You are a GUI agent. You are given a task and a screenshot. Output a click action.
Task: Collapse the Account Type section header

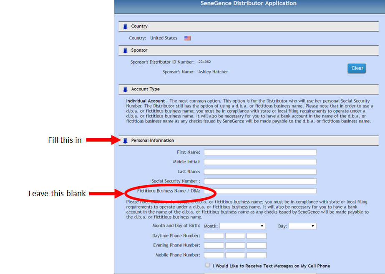(x=249, y=89)
